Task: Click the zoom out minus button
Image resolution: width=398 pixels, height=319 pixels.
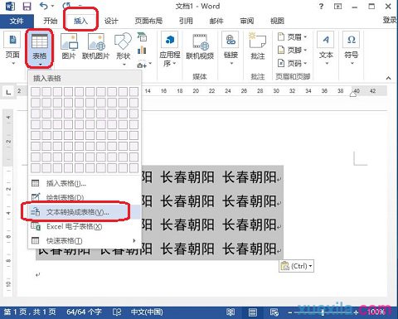Action: click(x=289, y=312)
